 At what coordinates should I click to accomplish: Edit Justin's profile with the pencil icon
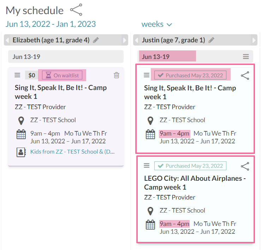(x=211, y=40)
